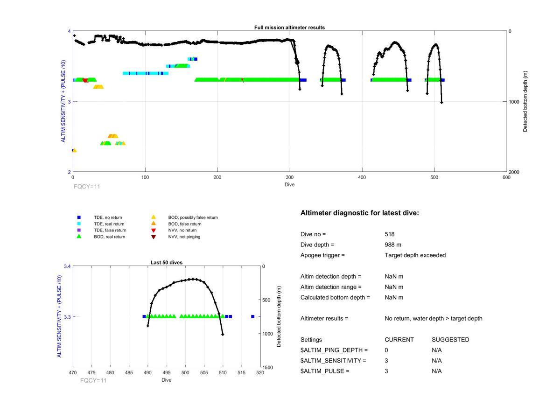
Task: Click the dark red NVV not pinging legend marker
Action: click(153, 237)
